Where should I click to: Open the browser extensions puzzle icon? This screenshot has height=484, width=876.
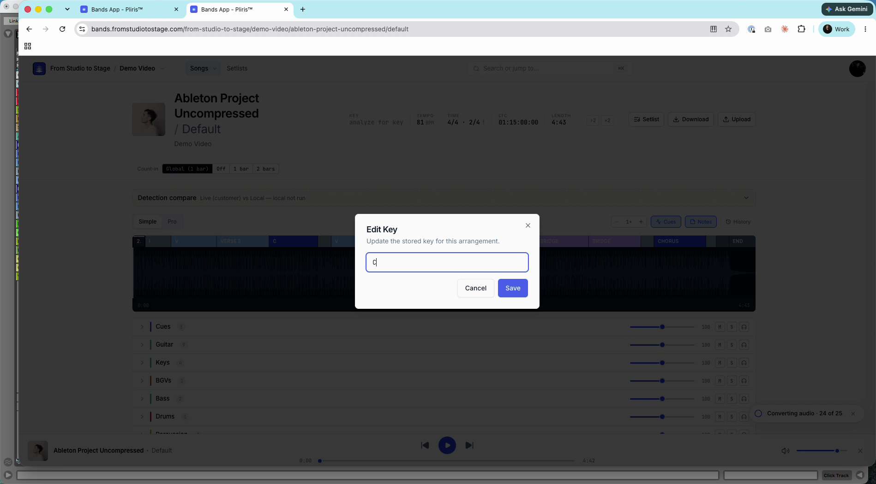click(x=801, y=29)
